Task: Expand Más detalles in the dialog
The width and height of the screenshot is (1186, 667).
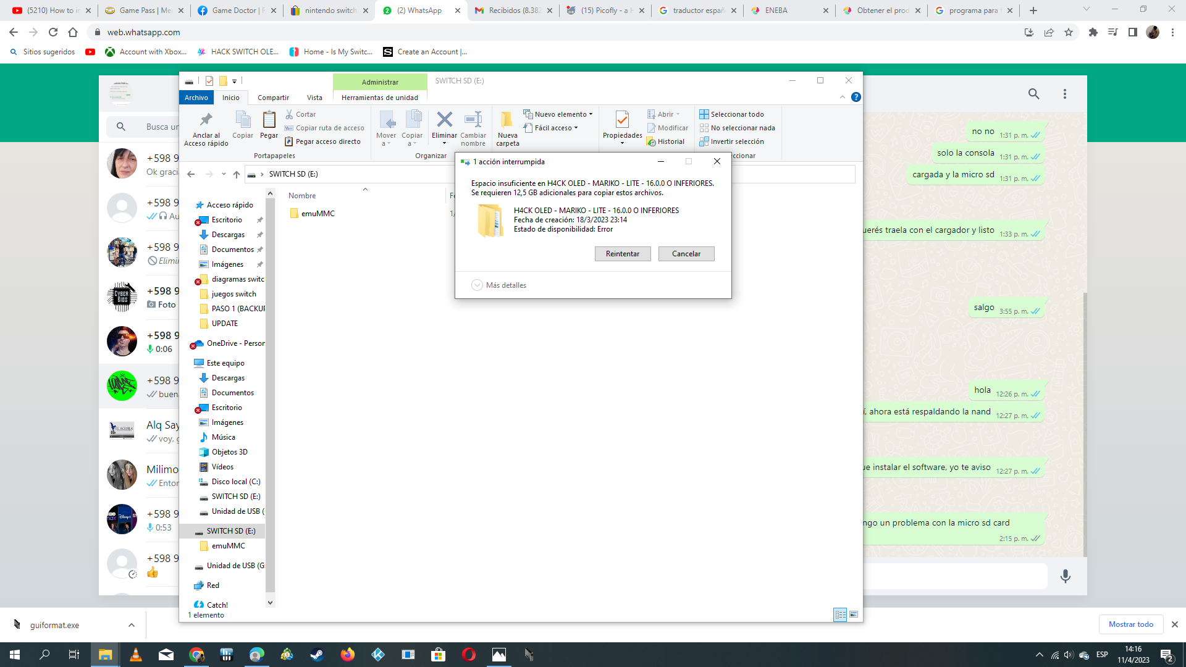Action: [499, 285]
